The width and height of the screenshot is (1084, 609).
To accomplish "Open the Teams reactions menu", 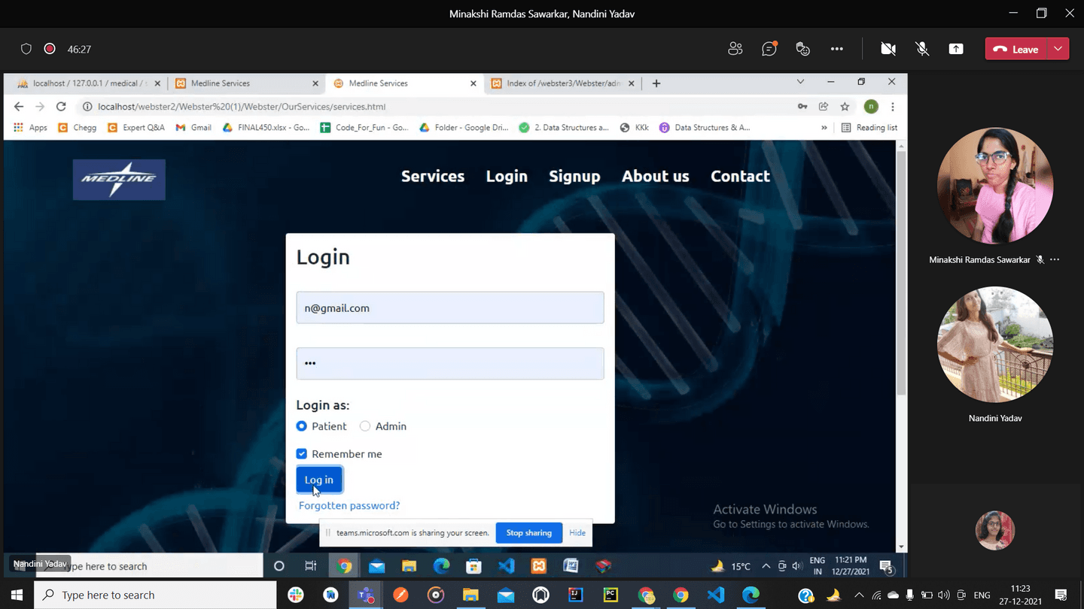I will pyautogui.click(x=802, y=49).
